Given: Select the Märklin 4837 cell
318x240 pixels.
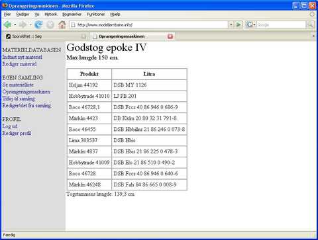Looking at the screenshot, I should [89, 151].
